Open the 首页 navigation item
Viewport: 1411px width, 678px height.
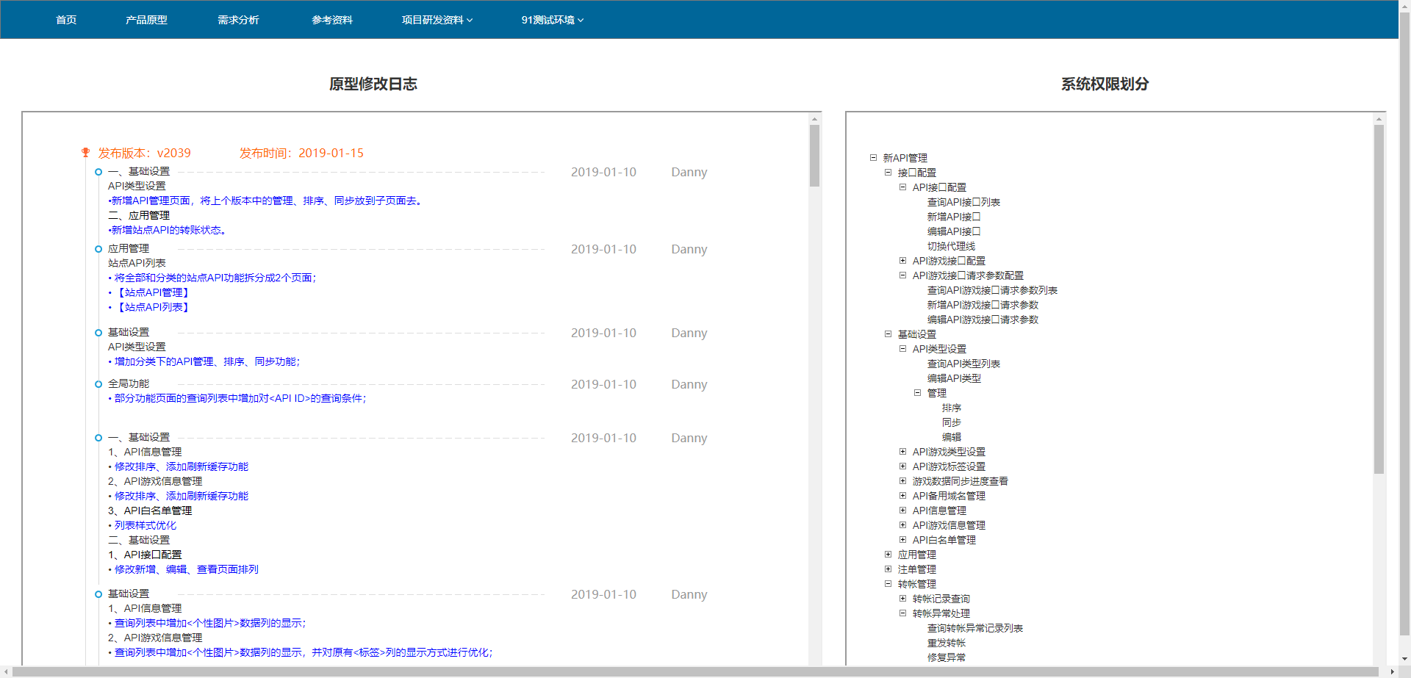(66, 20)
